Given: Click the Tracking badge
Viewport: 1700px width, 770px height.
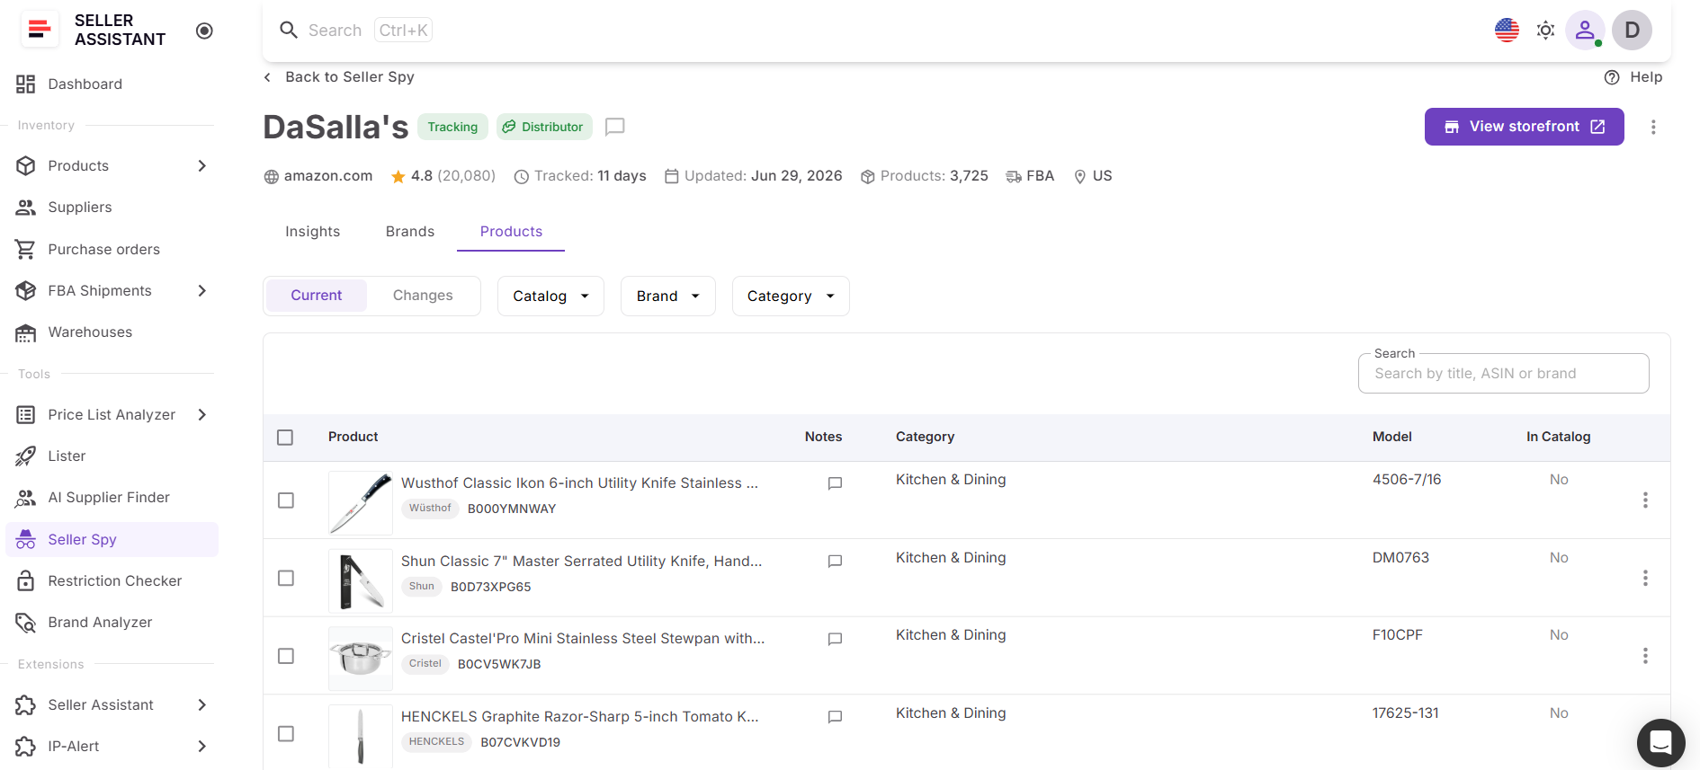Looking at the screenshot, I should click(x=452, y=127).
